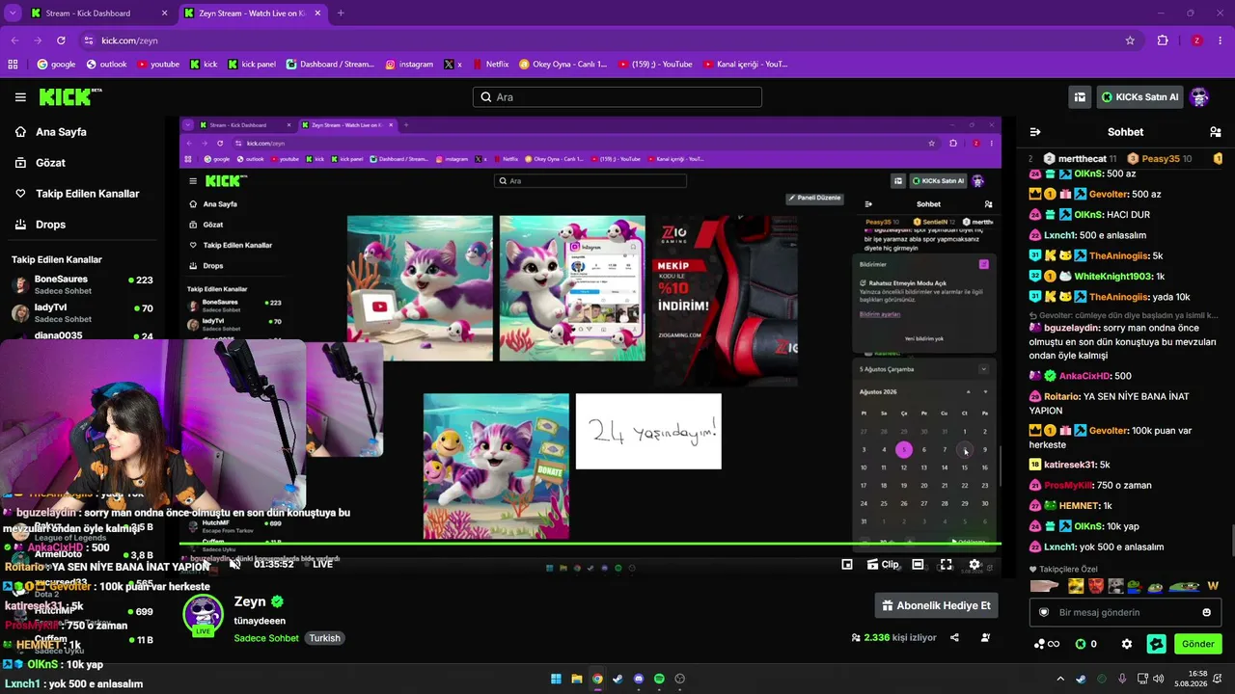Click the Zeyn channel avatar
The height and width of the screenshot is (694, 1235).
pos(204,615)
